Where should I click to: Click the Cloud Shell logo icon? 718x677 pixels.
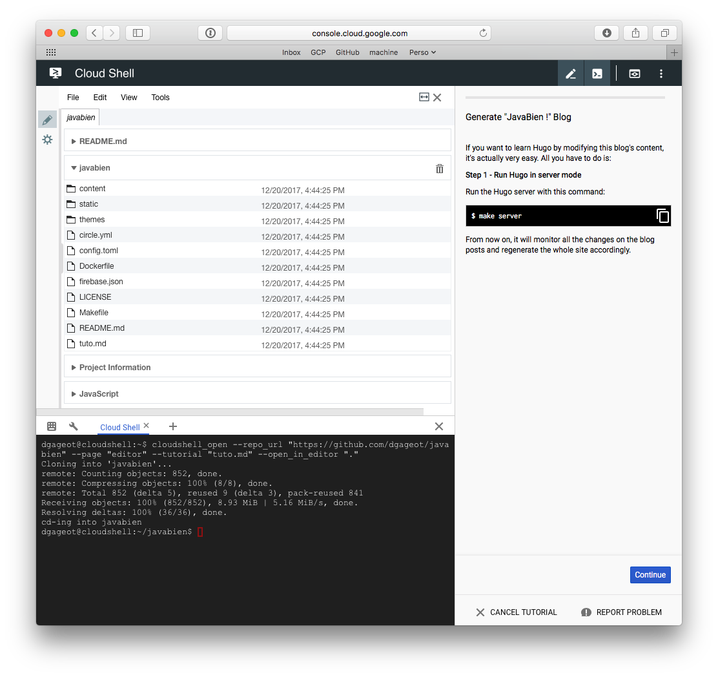pyautogui.click(x=56, y=73)
